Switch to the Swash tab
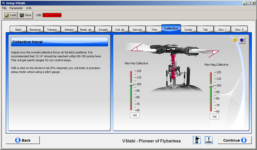Screen dimensions: 257x150 [103, 29]
